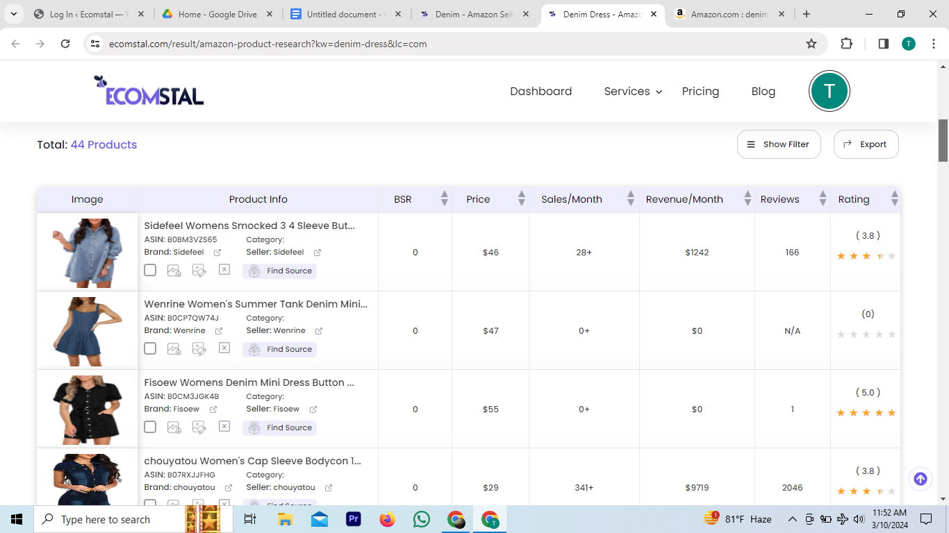Viewport: 949px width, 533px height.
Task: Switch to the Untitled document tab
Action: point(345,14)
